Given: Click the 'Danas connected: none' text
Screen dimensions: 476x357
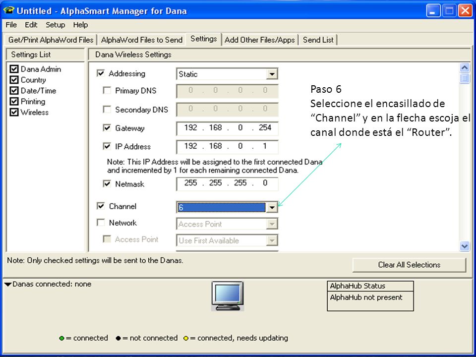Looking at the screenshot, I should (x=52, y=284).
